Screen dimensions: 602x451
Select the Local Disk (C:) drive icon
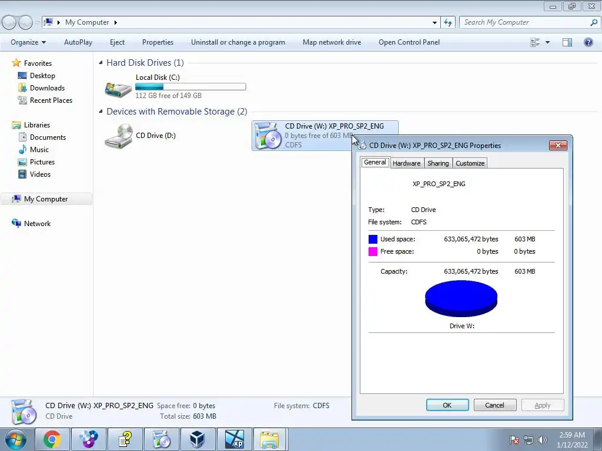click(118, 89)
